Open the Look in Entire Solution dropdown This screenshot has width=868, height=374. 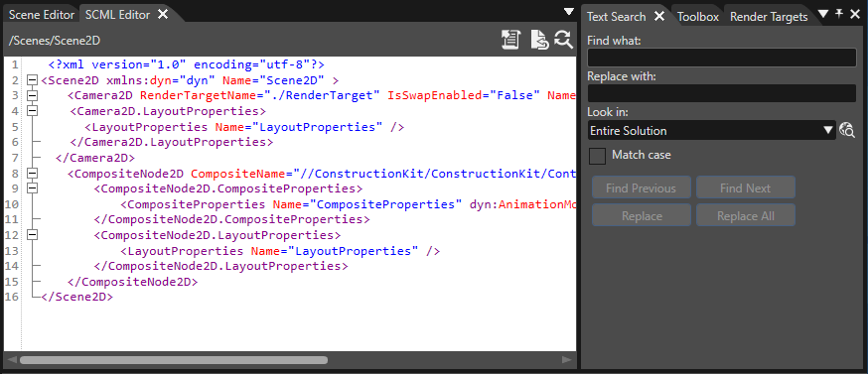click(x=828, y=131)
